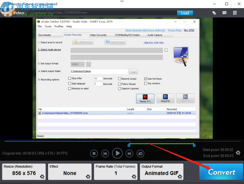Switch to DVD/BluRay/CD Creator tab

pos(130,35)
